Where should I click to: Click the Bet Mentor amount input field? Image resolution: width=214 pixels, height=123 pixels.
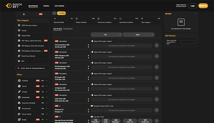[188, 42]
